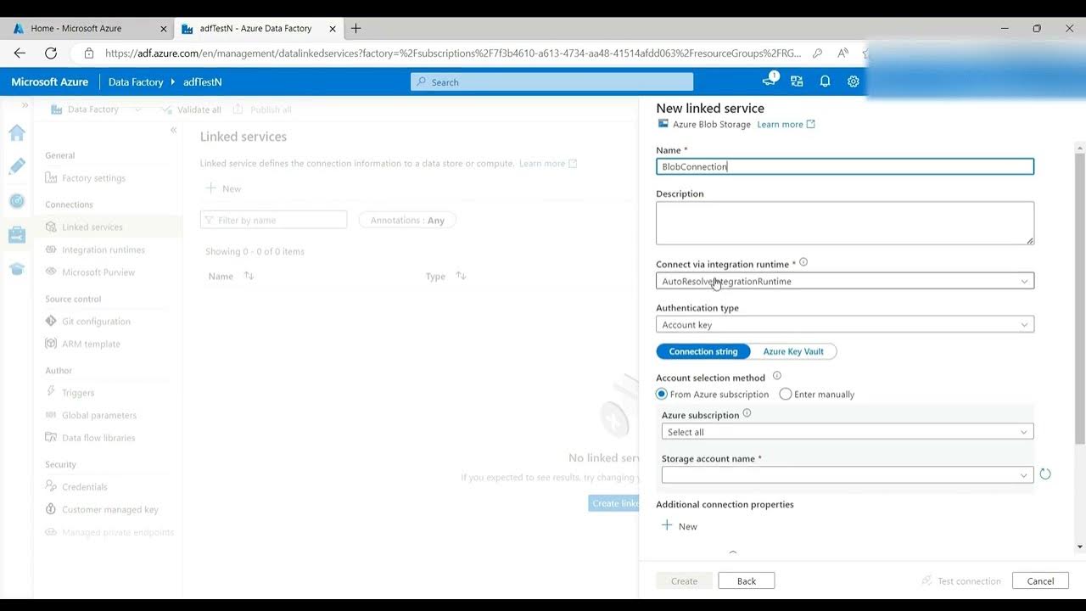The height and width of the screenshot is (611, 1086).
Task: Click the Name input field
Action: pos(845,166)
